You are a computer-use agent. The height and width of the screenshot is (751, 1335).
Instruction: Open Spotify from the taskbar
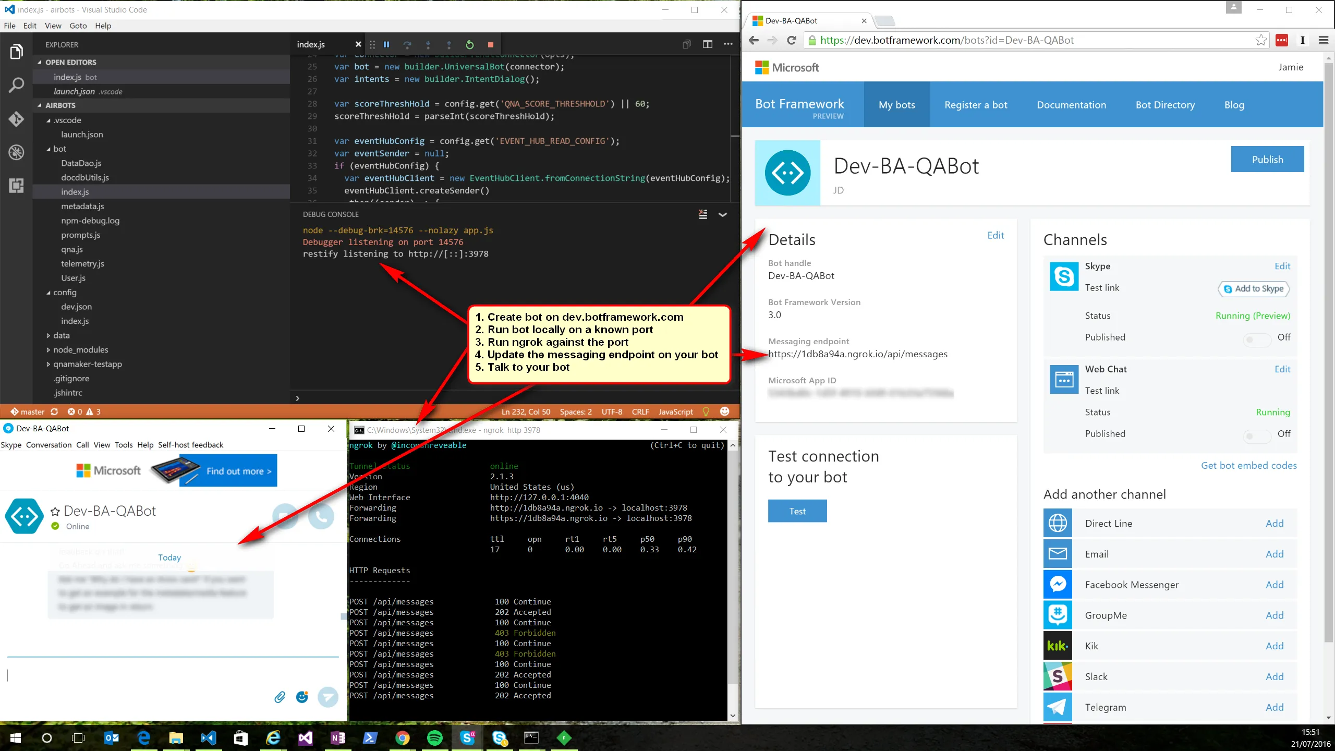pyautogui.click(x=434, y=737)
